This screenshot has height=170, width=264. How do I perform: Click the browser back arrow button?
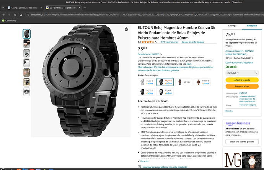(3, 14)
